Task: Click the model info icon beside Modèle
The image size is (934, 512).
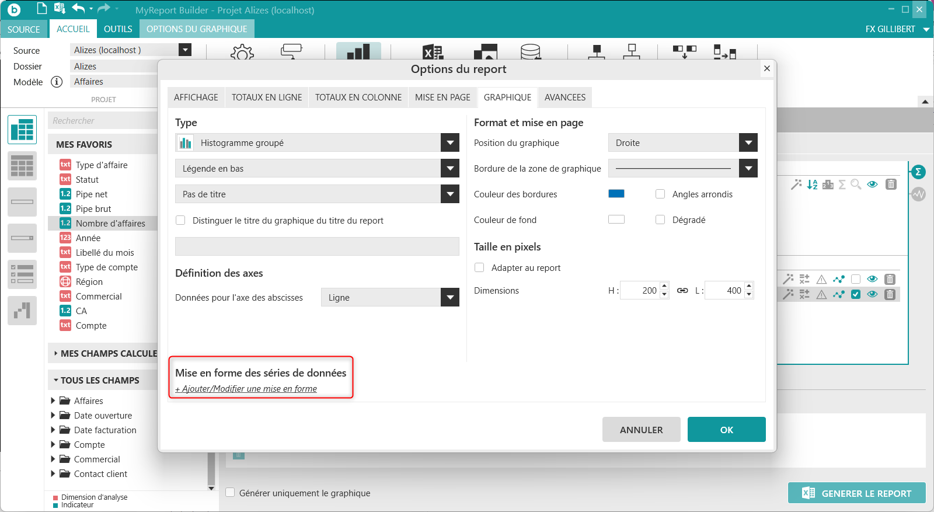Action: (57, 82)
